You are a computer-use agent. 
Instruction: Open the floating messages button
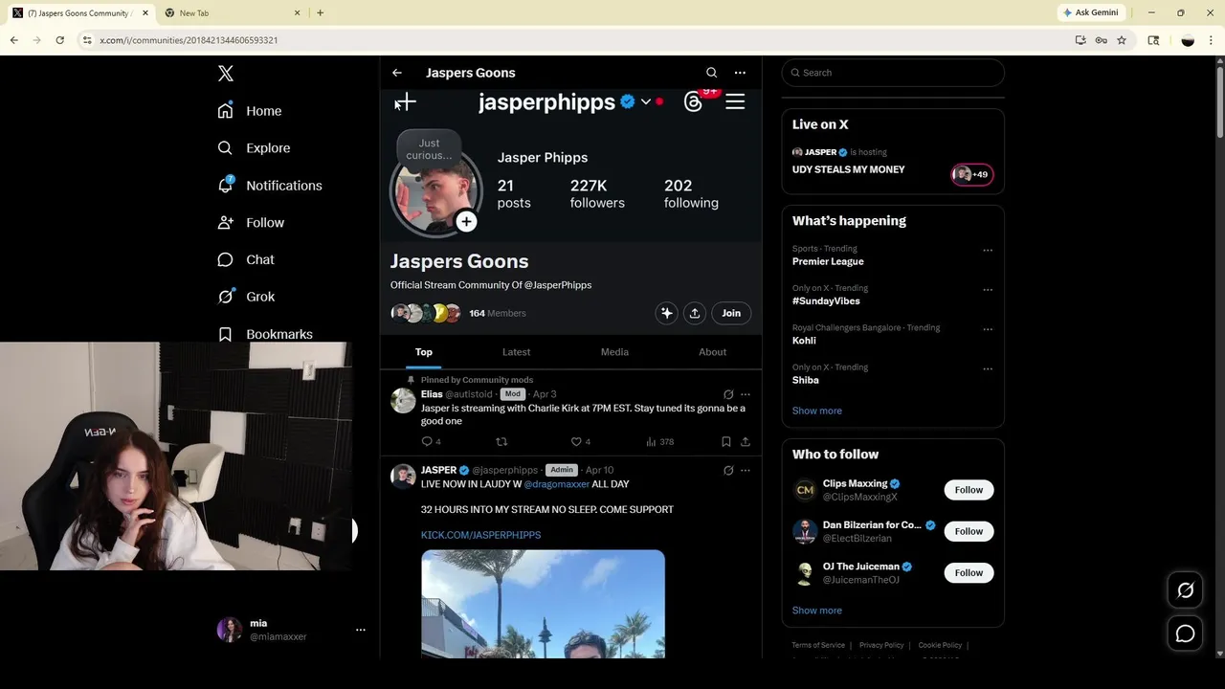[x=1185, y=633]
